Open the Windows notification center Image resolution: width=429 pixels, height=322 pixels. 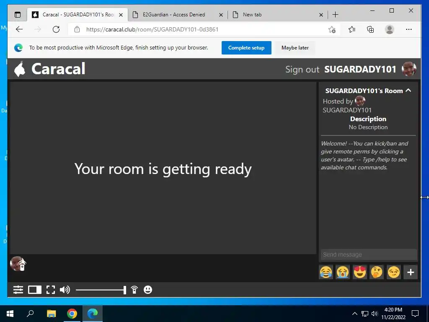coord(415,314)
